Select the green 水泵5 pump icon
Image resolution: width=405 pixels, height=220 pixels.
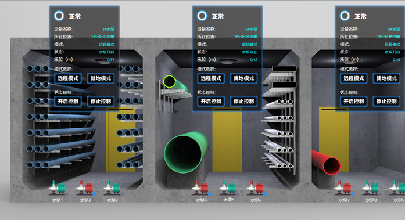tap(228, 187)
